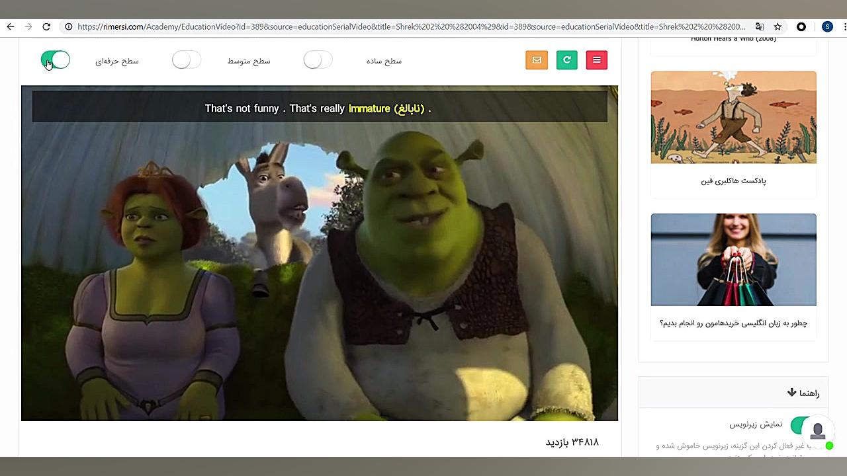
Task: Open the red hamburger list button
Action: (596, 60)
